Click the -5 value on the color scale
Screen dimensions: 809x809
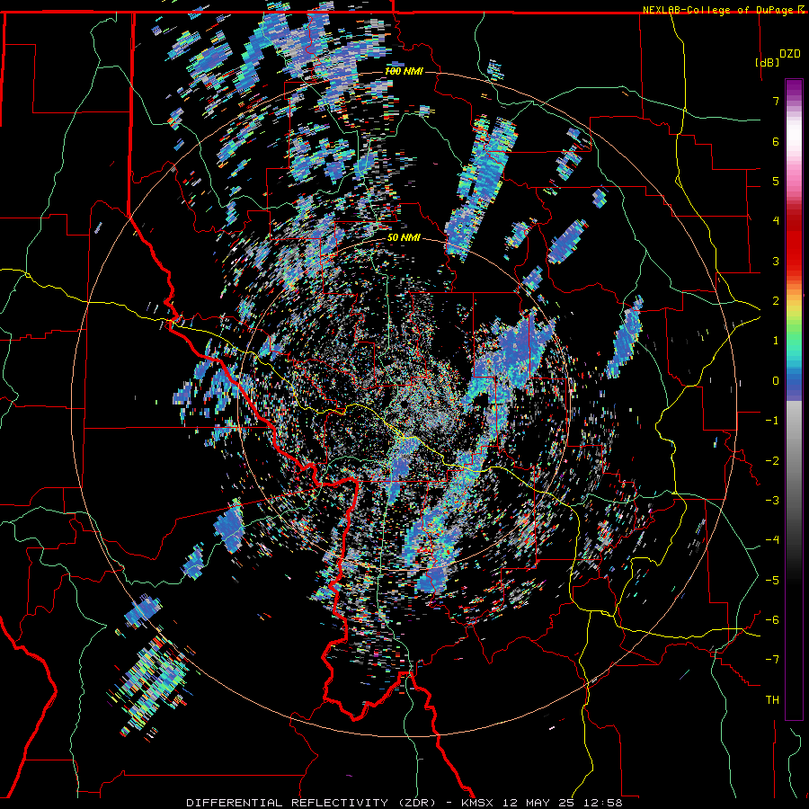pos(772,581)
